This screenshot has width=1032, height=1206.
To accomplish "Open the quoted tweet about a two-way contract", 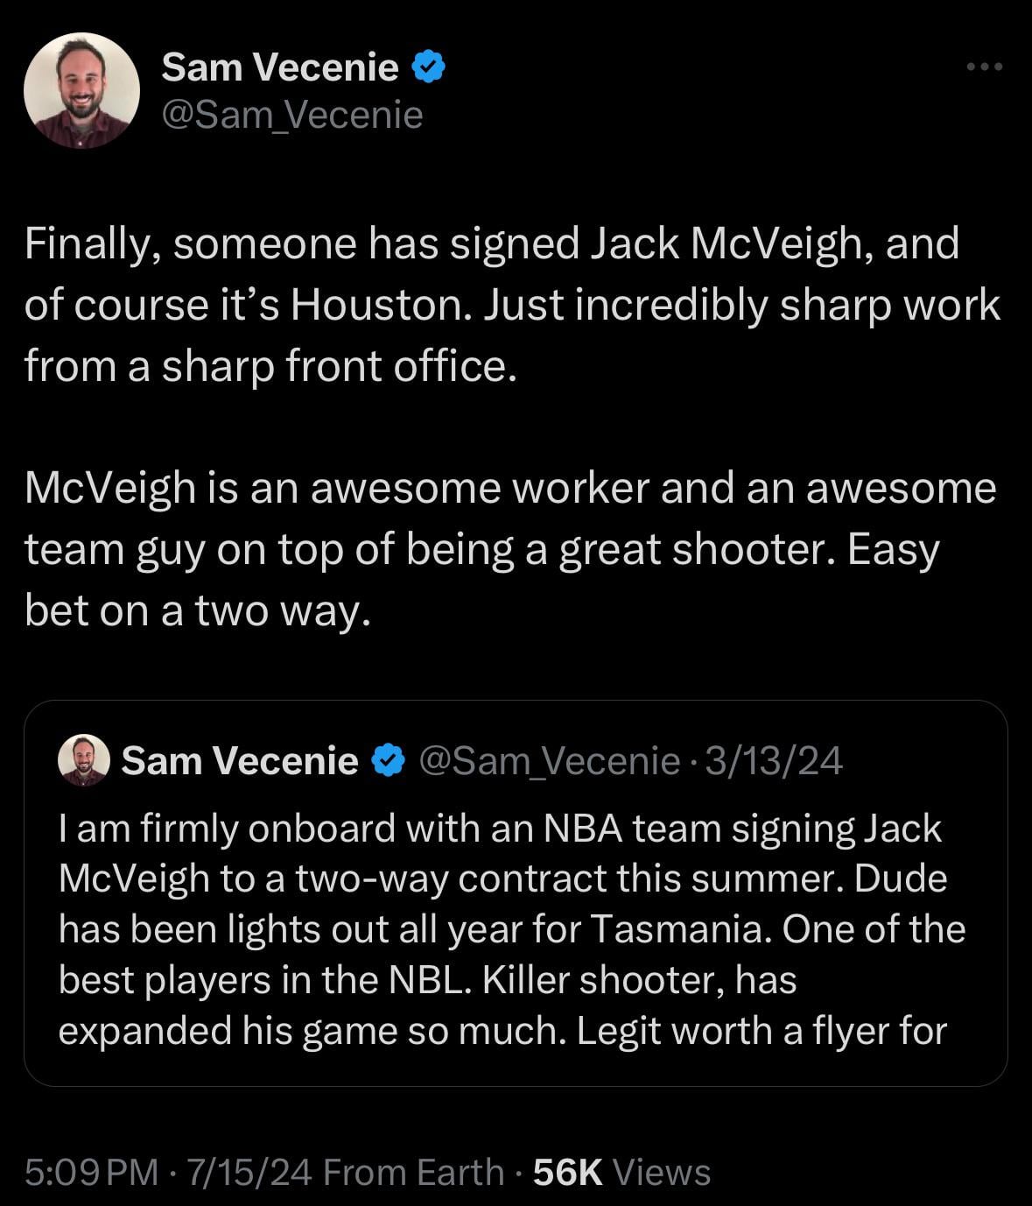I will pos(515,929).
